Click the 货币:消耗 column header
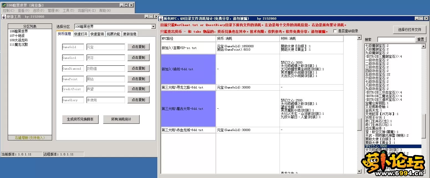 click(x=248, y=39)
